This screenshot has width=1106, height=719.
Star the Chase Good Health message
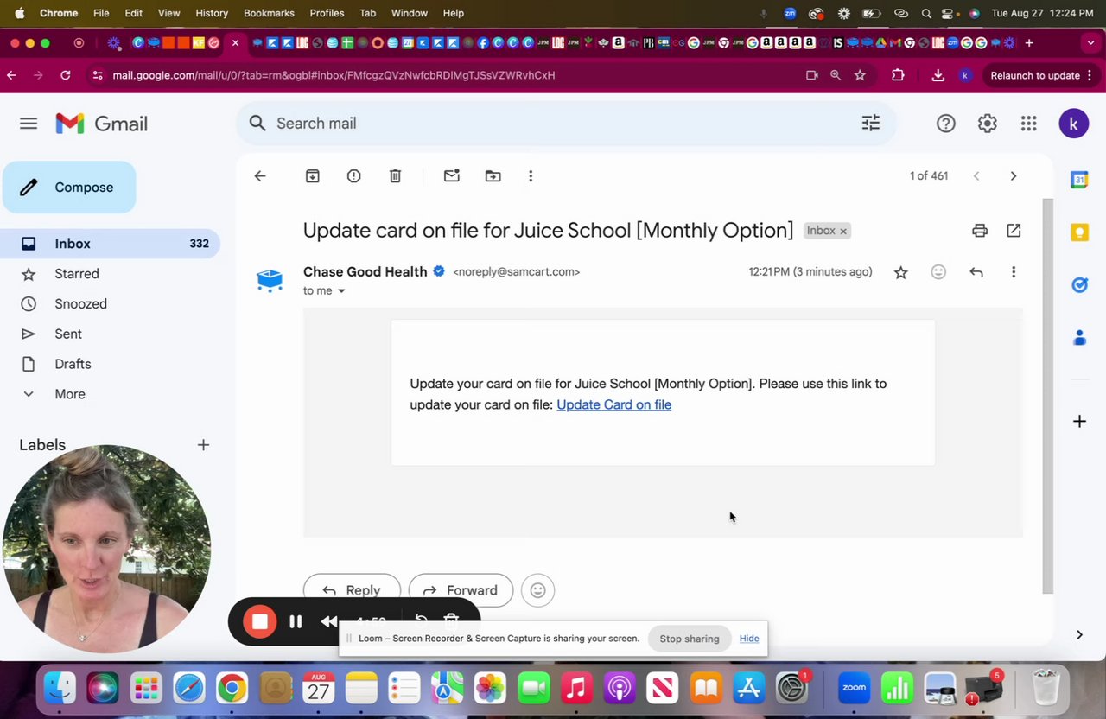coord(901,272)
